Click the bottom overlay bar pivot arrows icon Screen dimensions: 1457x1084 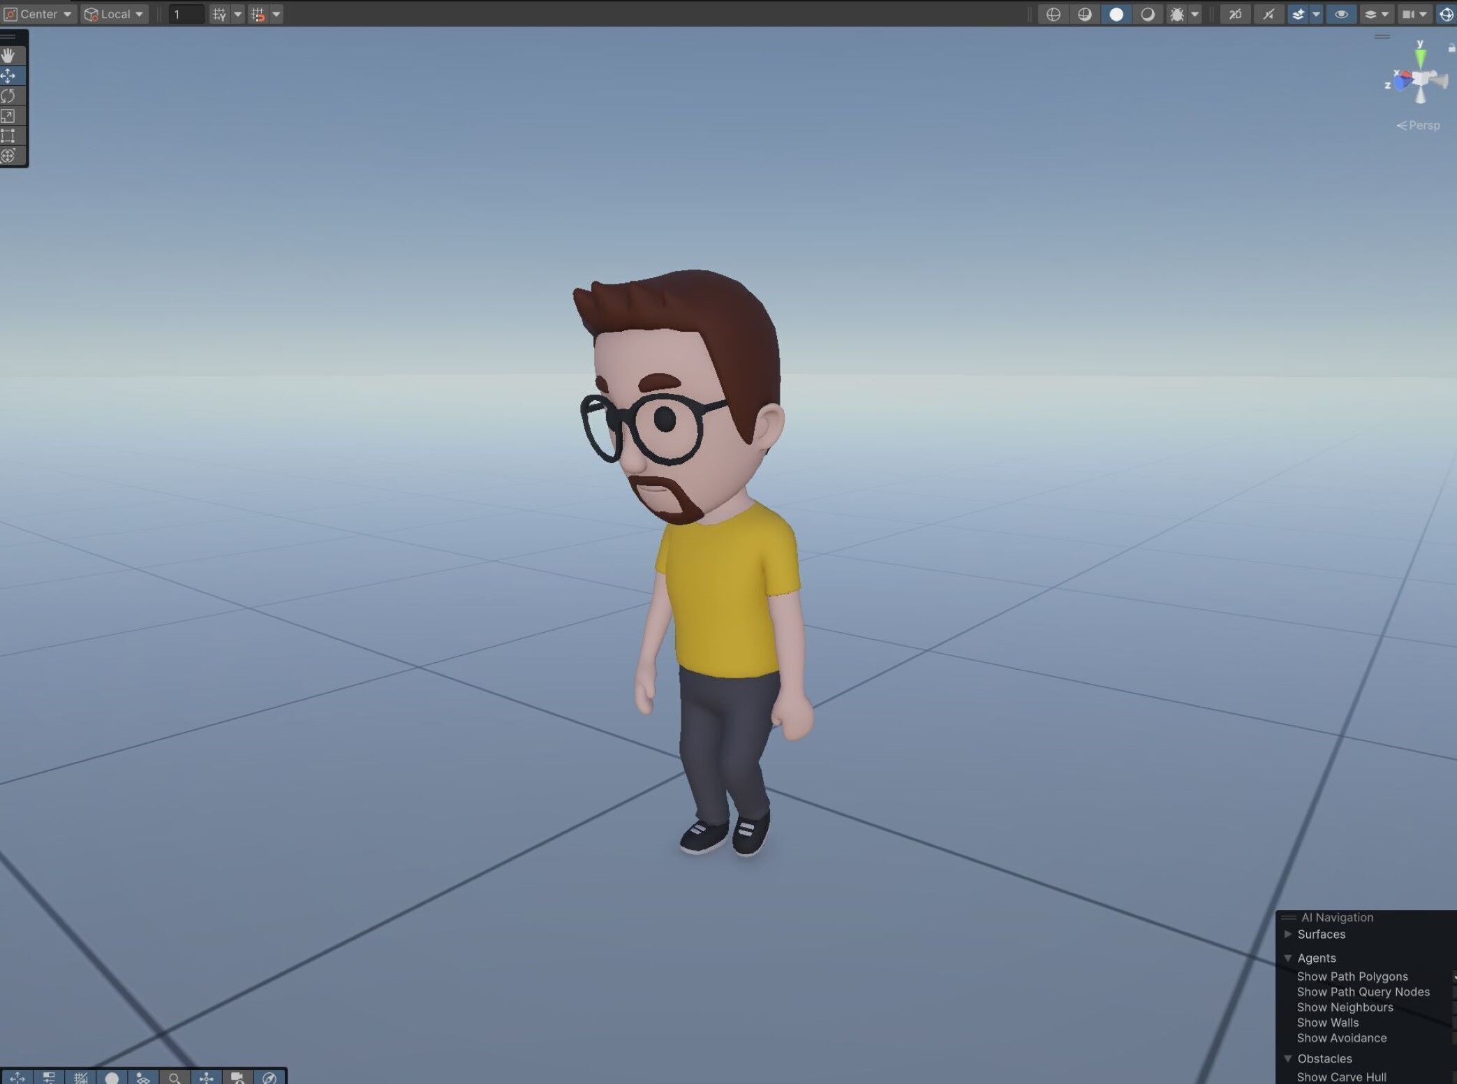click(x=206, y=1078)
